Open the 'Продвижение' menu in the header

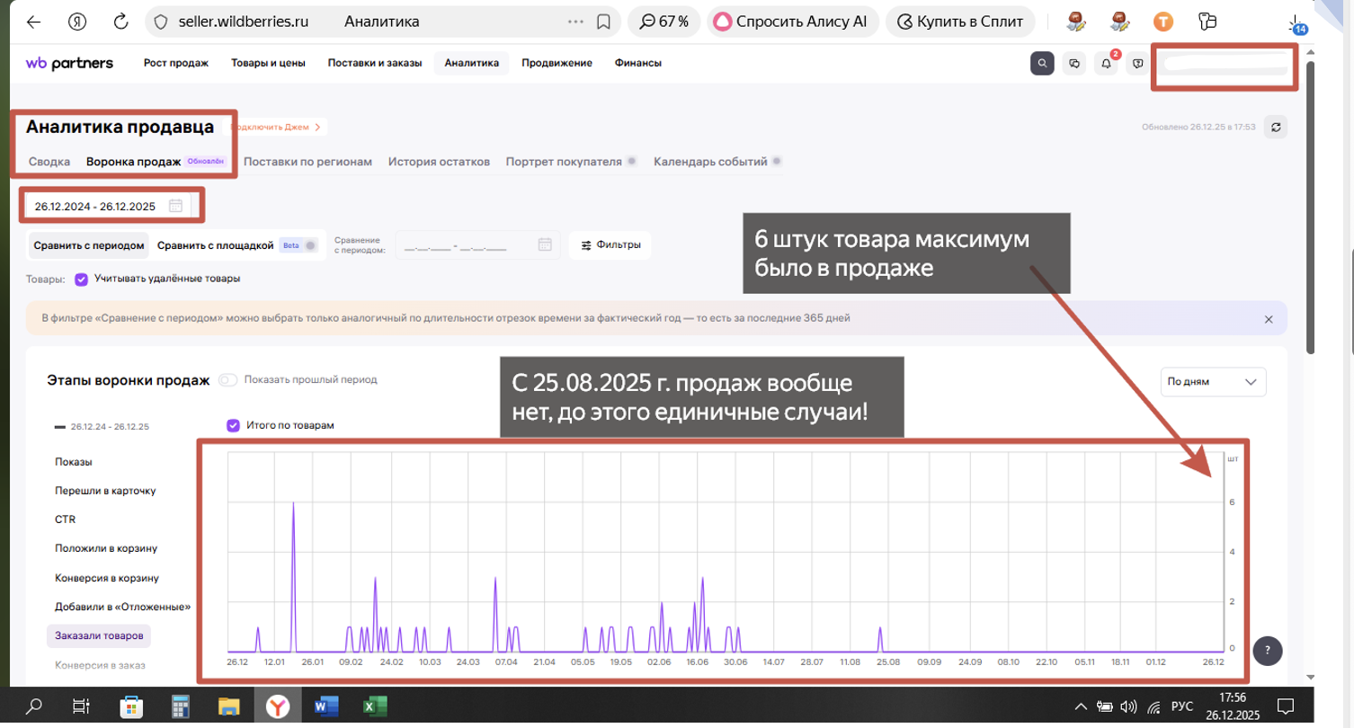pos(557,63)
